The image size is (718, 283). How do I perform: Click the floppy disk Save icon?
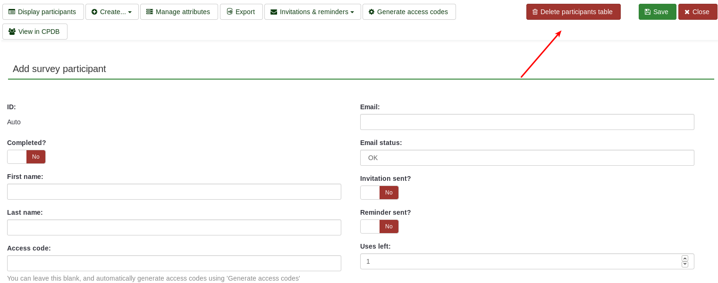(648, 12)
